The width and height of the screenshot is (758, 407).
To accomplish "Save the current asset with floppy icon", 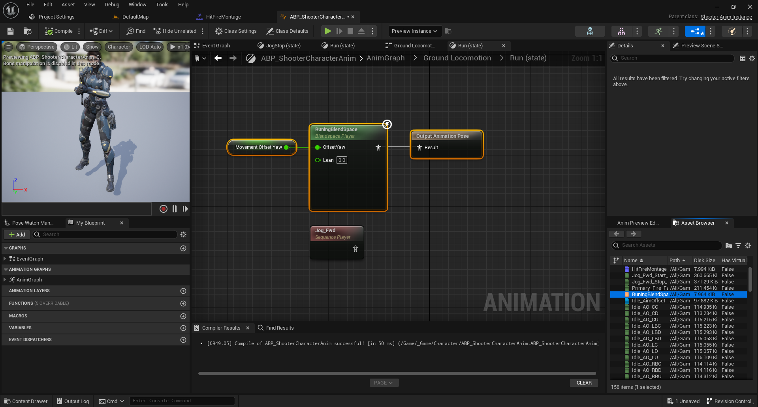I will pos(10,31).
